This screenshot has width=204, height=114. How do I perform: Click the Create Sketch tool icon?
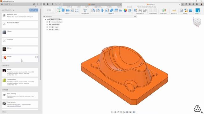click(59, 10)
